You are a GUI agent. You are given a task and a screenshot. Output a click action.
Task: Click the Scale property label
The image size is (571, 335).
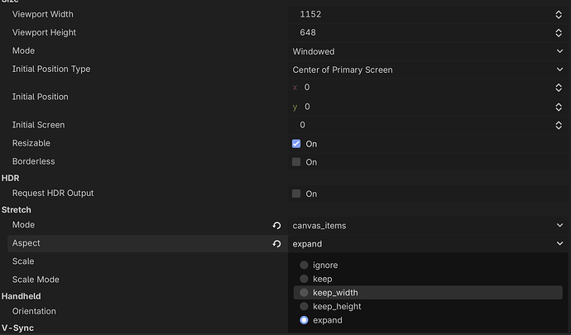(x=23, y=261)
